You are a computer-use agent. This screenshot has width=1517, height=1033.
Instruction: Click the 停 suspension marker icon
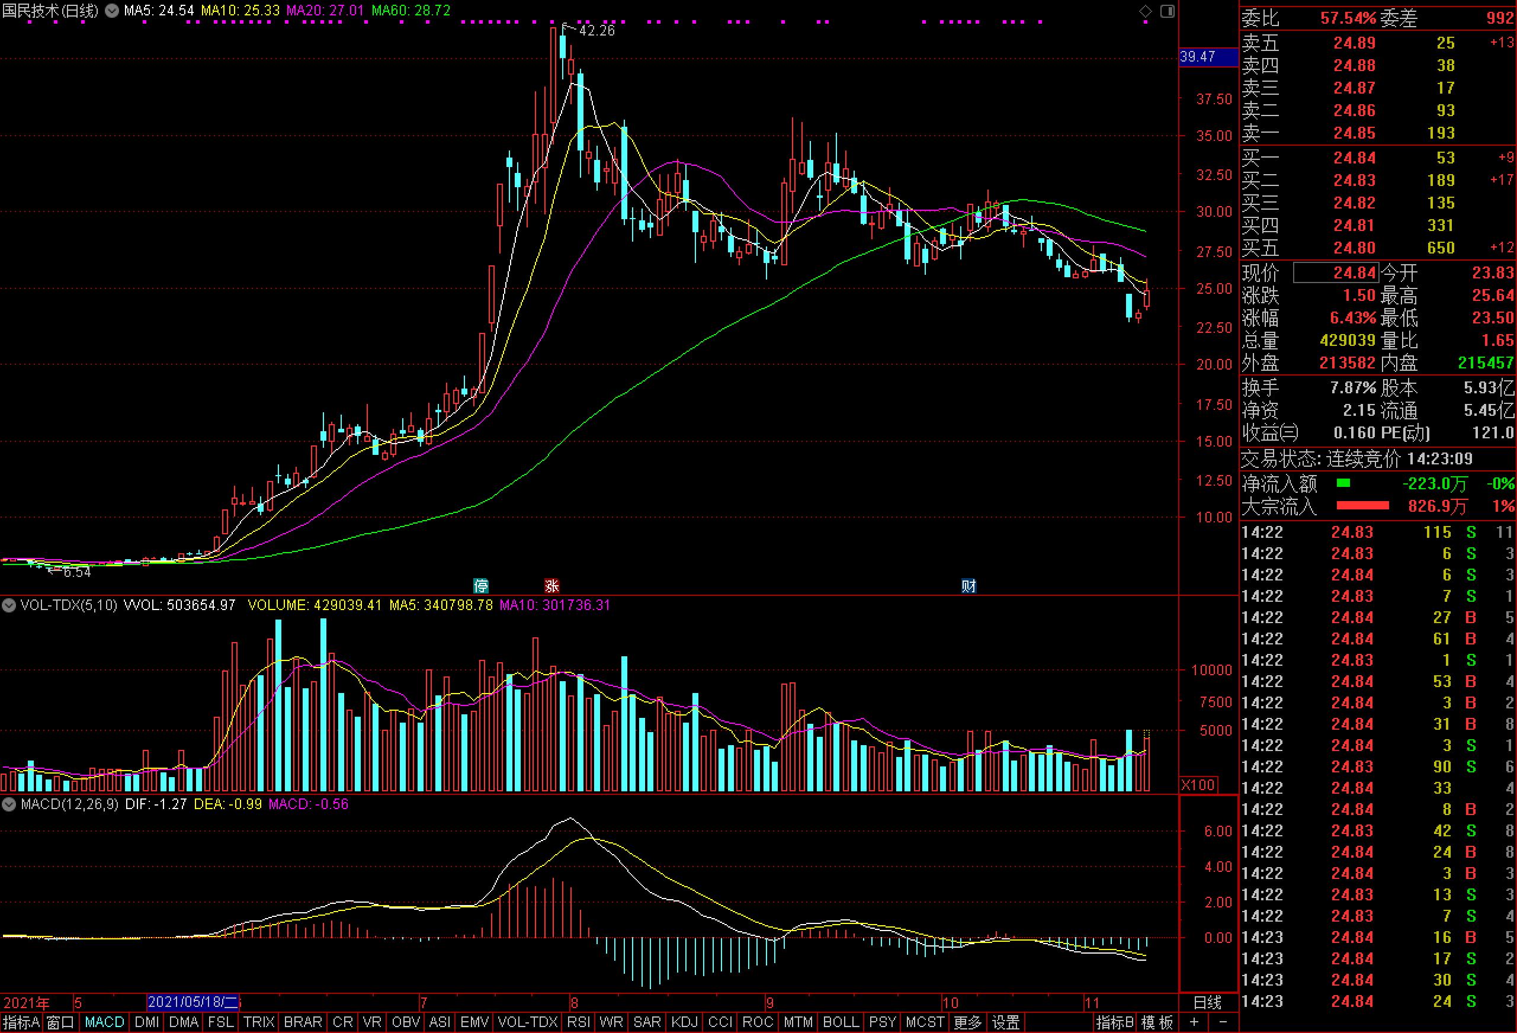coord(481,585)
